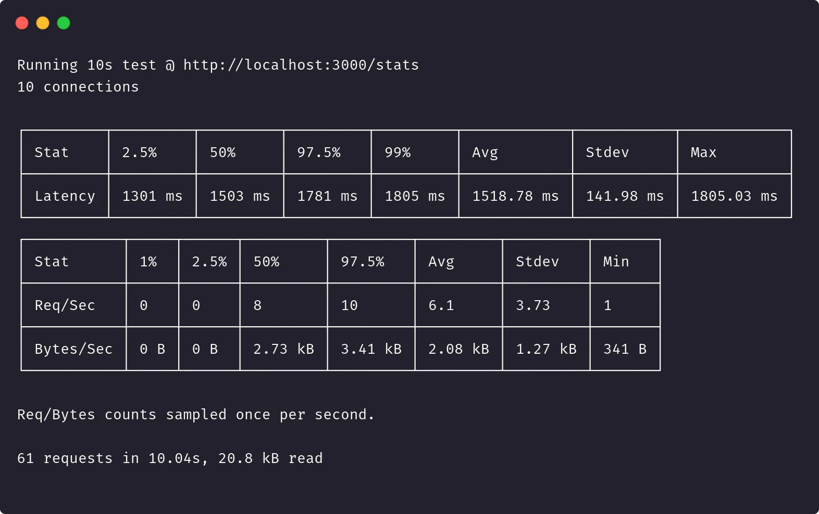The width and height of the screenshot is (819, 514).
Task: Click the Req/Sec Stdev value 3.73
Action: pyautogui.click(x=533, y=305)
